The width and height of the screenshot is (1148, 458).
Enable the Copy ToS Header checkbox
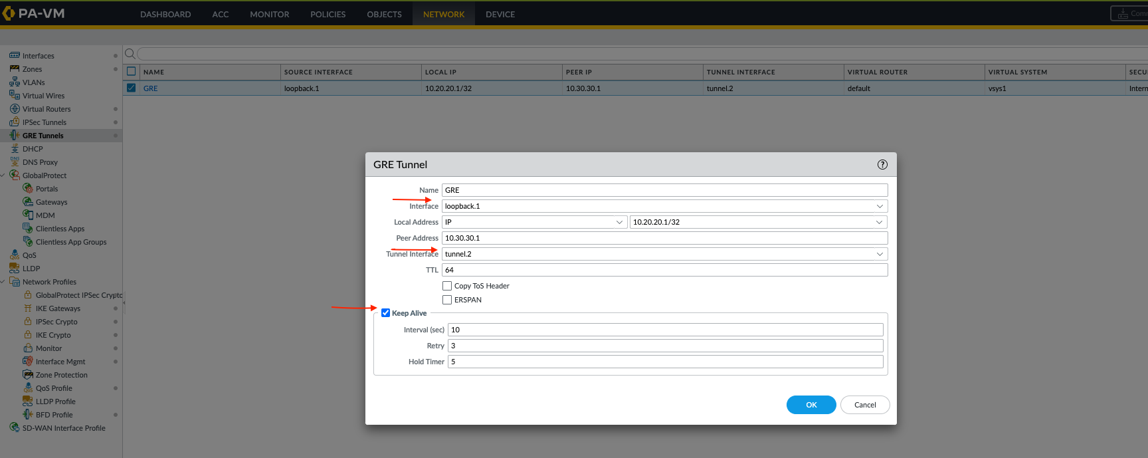[447, 286]
